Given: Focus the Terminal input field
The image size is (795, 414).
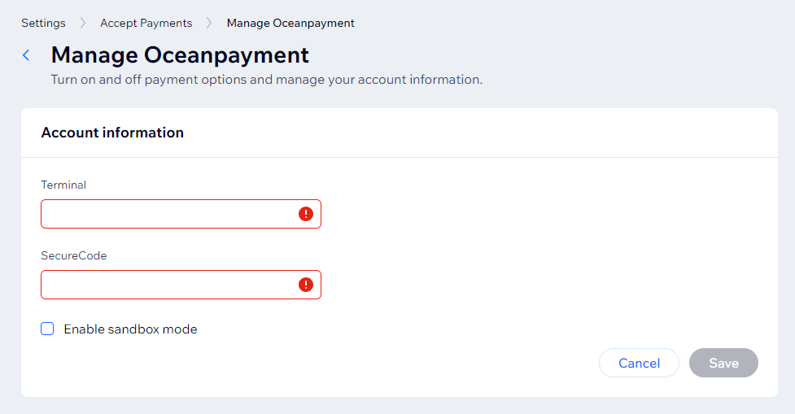Looking at the screenshot, I should 167,214.
